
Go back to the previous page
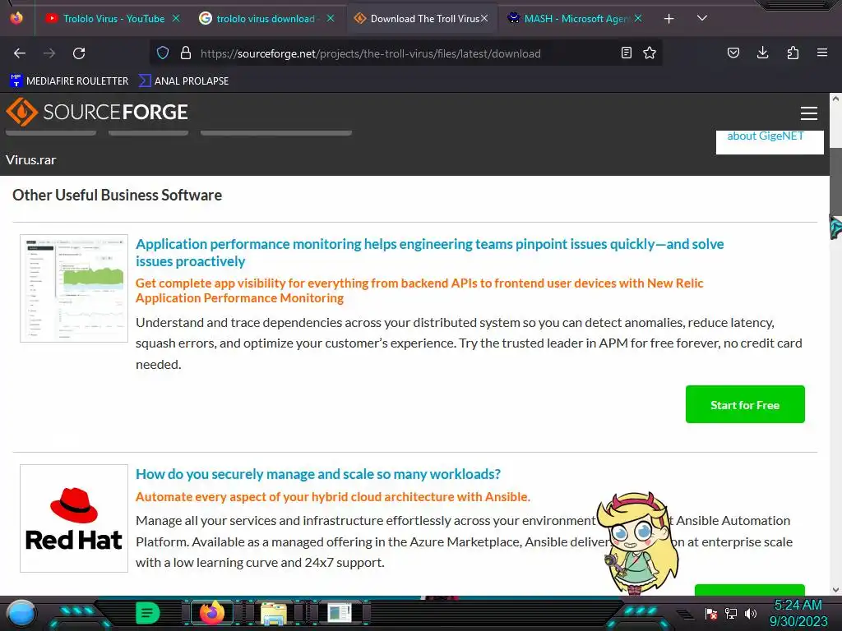(x=20, y=53)
